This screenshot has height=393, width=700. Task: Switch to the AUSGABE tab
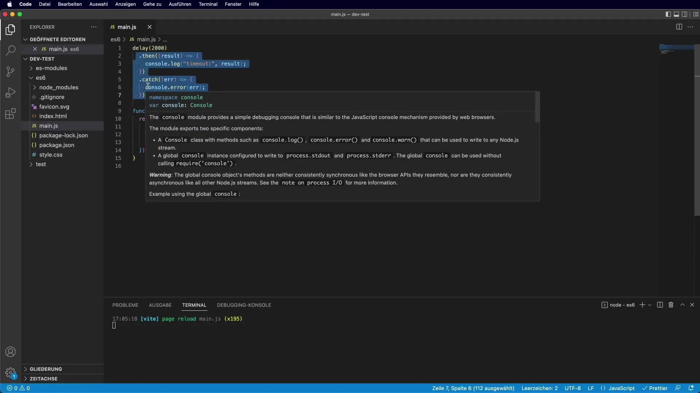[x=160, y=305]
